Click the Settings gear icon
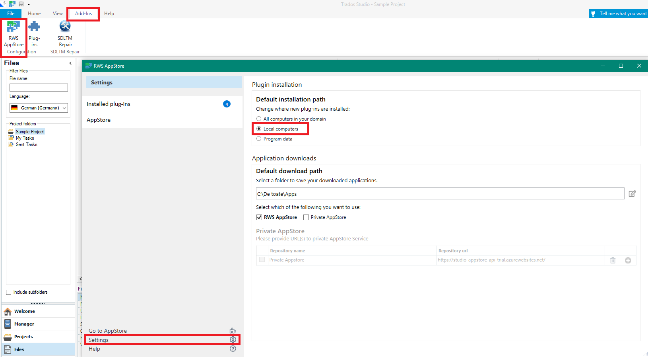This screenshot has height=357, width=648. point(233,339)
